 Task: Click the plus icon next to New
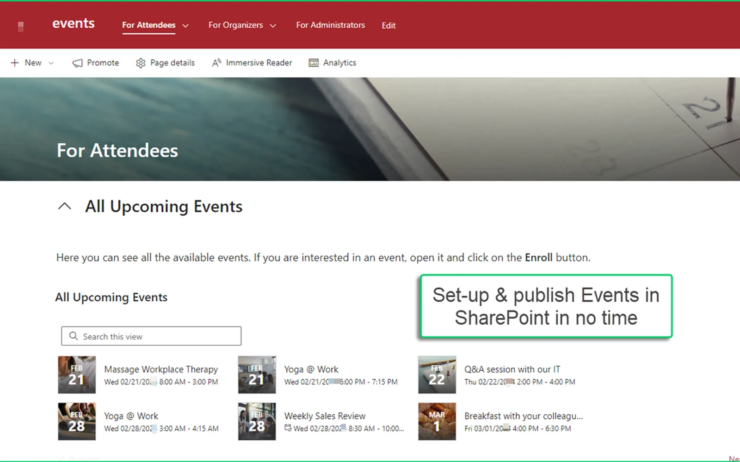(x=15, y=63)
